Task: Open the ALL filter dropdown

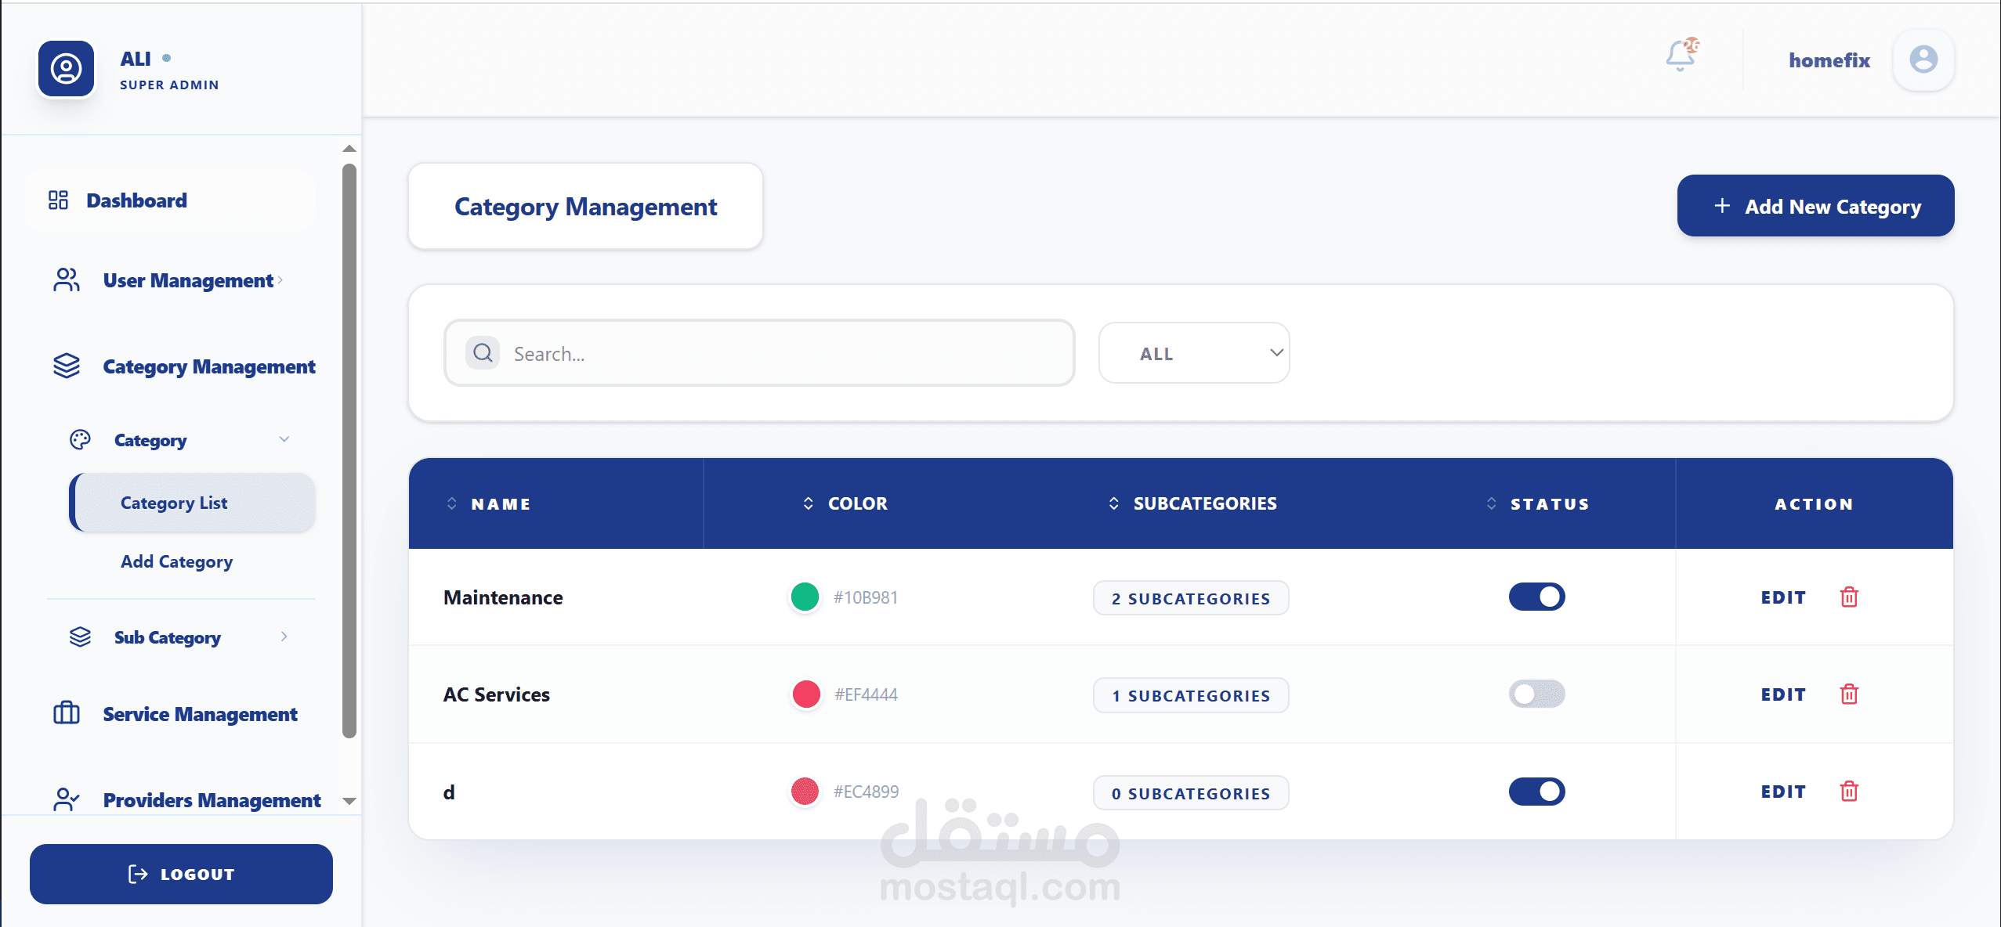Action: pyautogui.click(x=1193, y=353)
